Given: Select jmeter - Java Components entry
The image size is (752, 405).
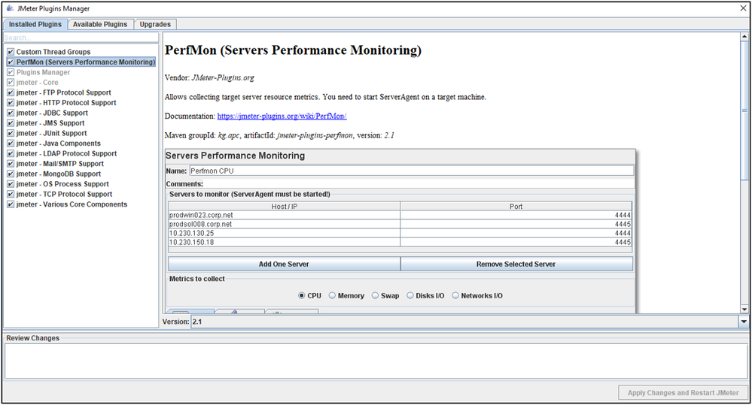Looking at the screenshot, I should (59, 143).
